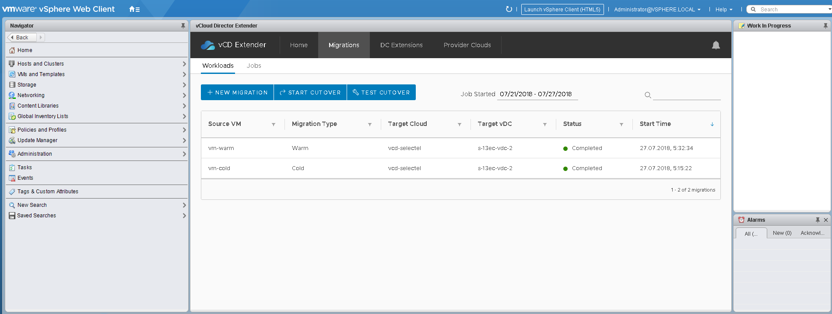Open Status column filter
This screenshot has height=314, width=832.
(621, 125)
